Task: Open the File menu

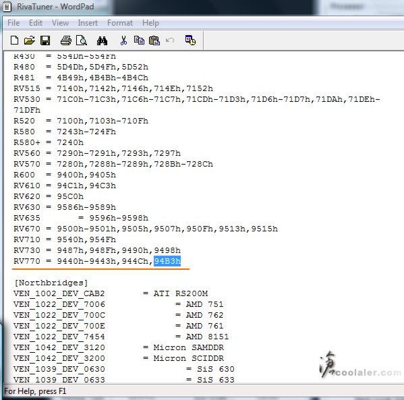Action: [13, 23]
